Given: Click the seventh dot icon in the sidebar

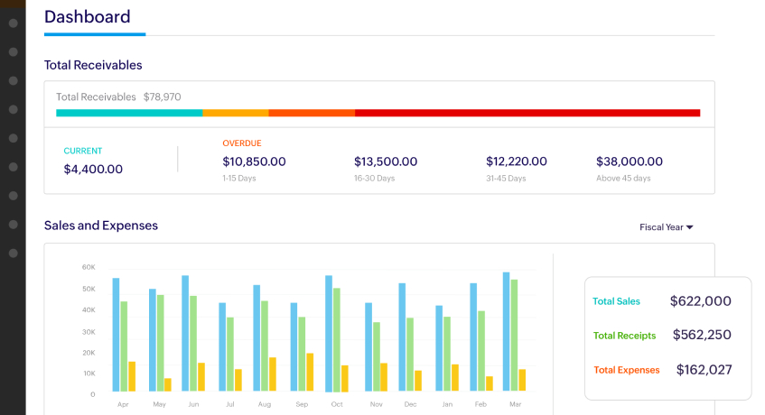Looking at the screenshot, I should pyautogui.click(x=13, y=196).
